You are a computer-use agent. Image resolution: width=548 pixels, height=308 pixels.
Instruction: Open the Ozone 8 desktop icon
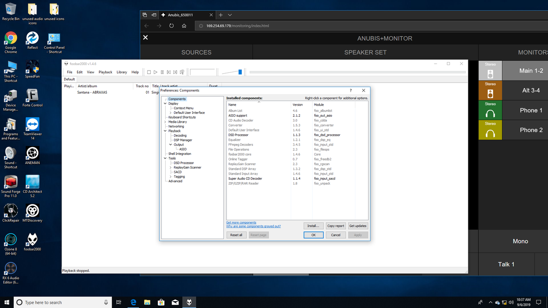(x=11, y=244)
